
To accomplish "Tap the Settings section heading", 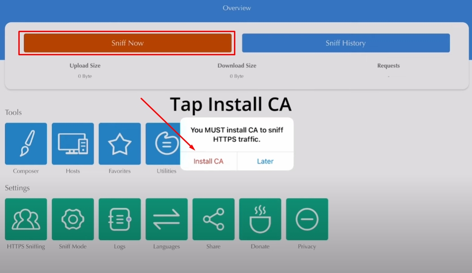I will 17,188.
